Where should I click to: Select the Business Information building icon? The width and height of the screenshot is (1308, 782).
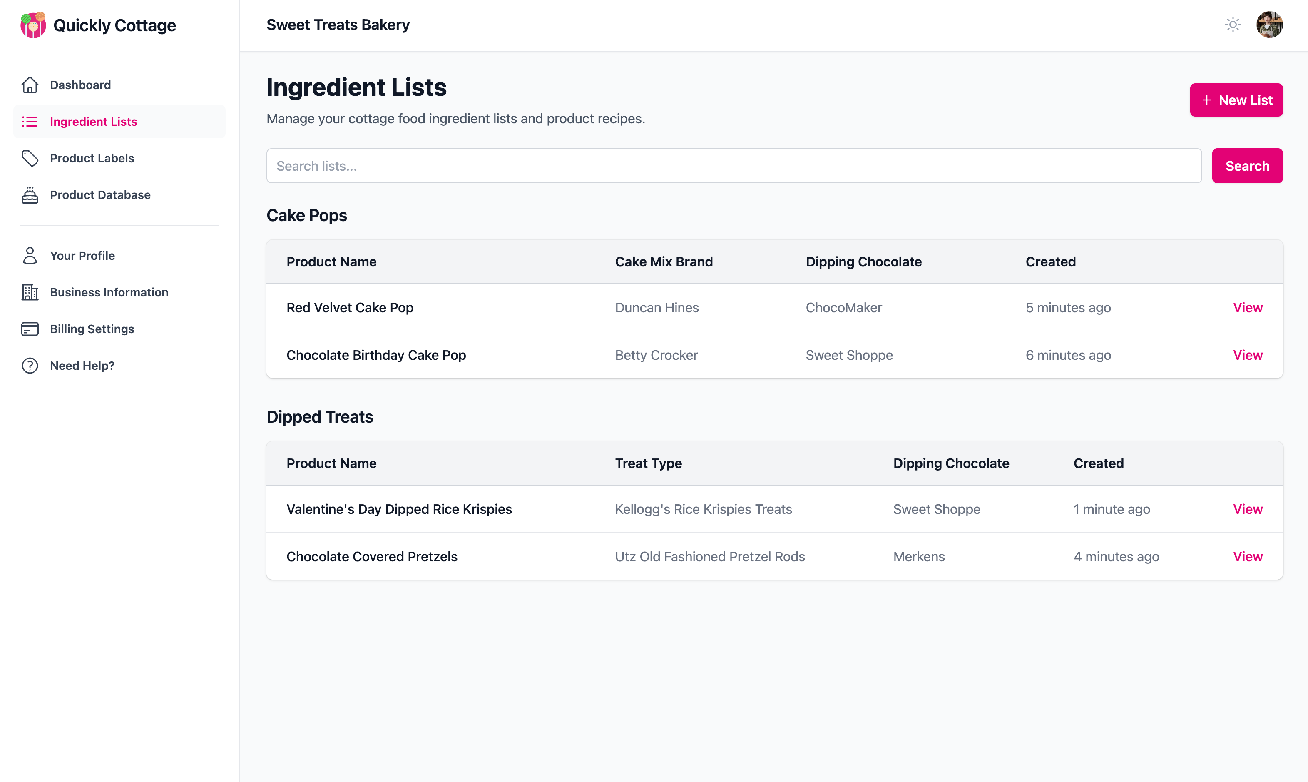pos(30,292)
